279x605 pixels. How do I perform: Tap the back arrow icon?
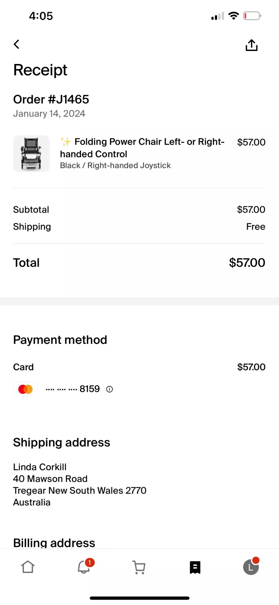(17, 44)
